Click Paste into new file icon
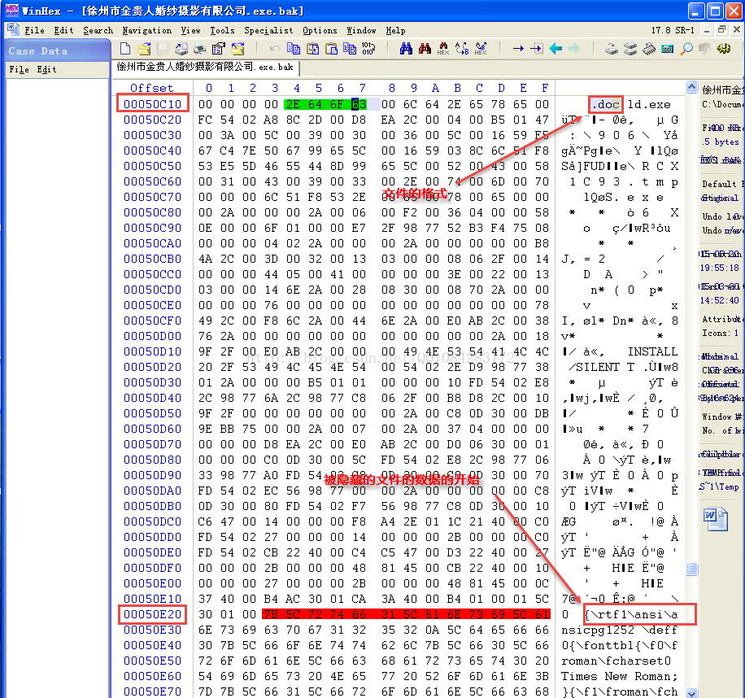This screenshot has width=745, height=698. [x=350, y=49]
